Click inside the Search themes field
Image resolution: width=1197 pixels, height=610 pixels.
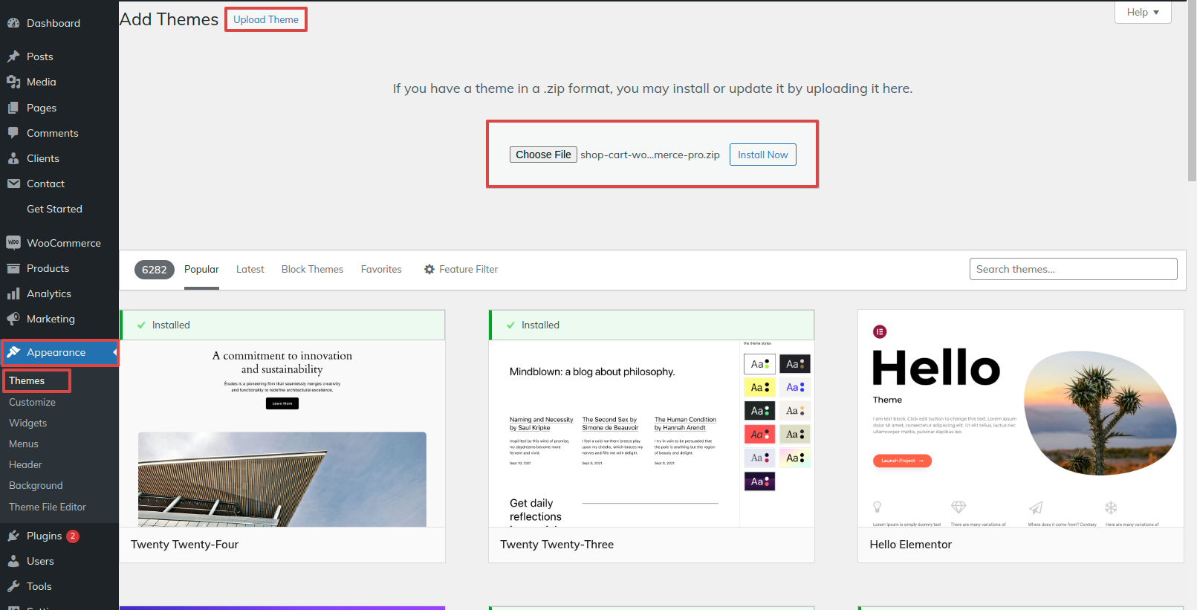(x=1073, y=269)
